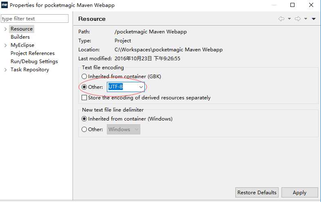Select 'Inherited from container (GBK)' radio
Screen dimensions: 321x202
click(84, 77)
